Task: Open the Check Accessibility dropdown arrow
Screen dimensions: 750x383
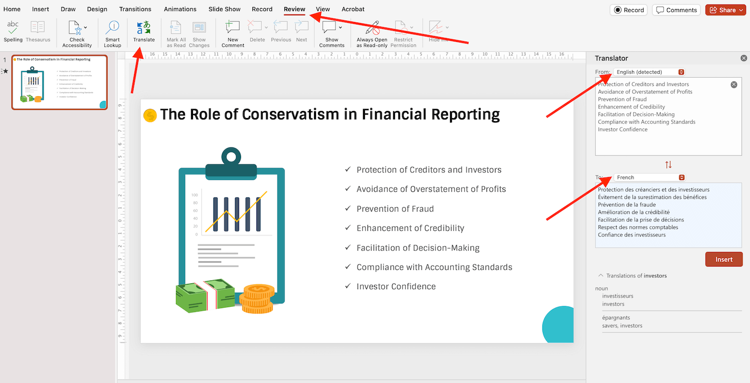Action: point(85,27)
